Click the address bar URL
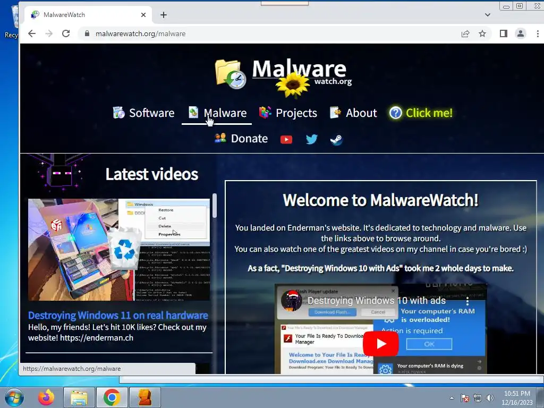The width and height of the screenshot is (544, 408). [x=140, y=33]
